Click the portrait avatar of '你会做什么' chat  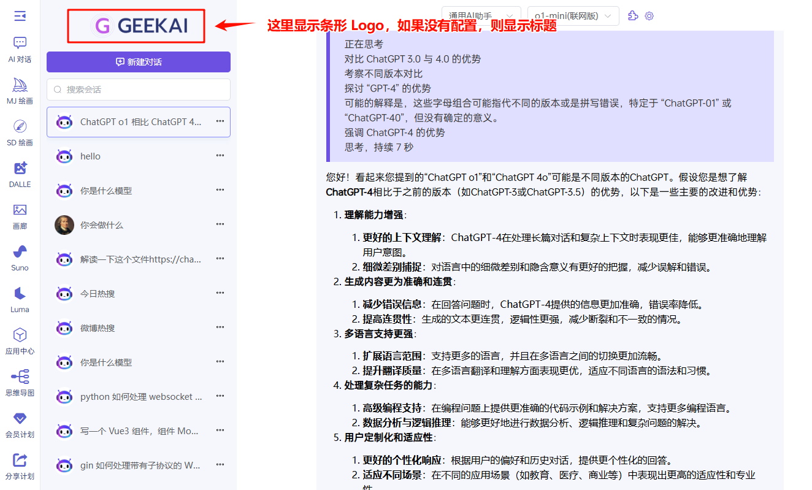tap(64, 225)
